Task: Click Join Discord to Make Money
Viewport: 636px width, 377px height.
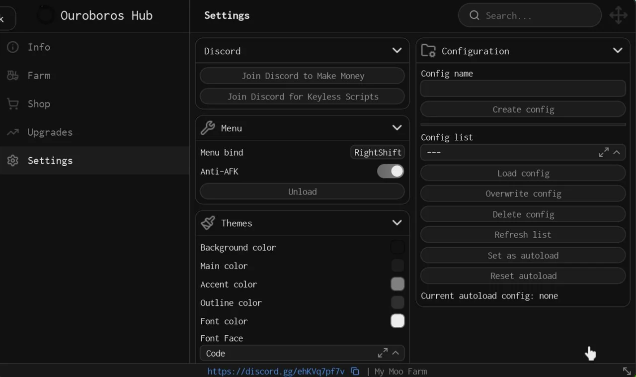Action: (302, 76)
